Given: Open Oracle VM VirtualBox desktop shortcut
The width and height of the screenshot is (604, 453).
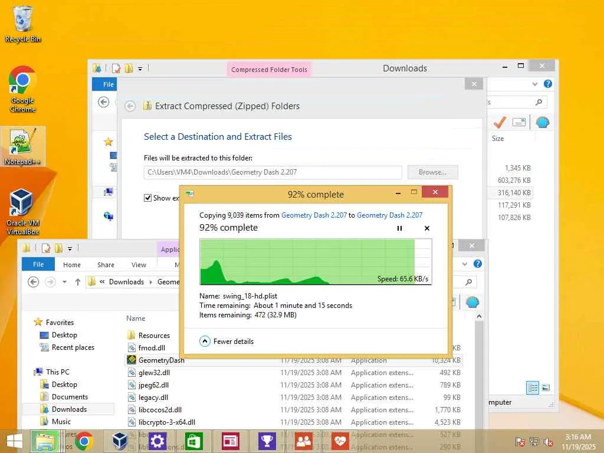Looking at the screenshot, I should [x=22, y=212].
